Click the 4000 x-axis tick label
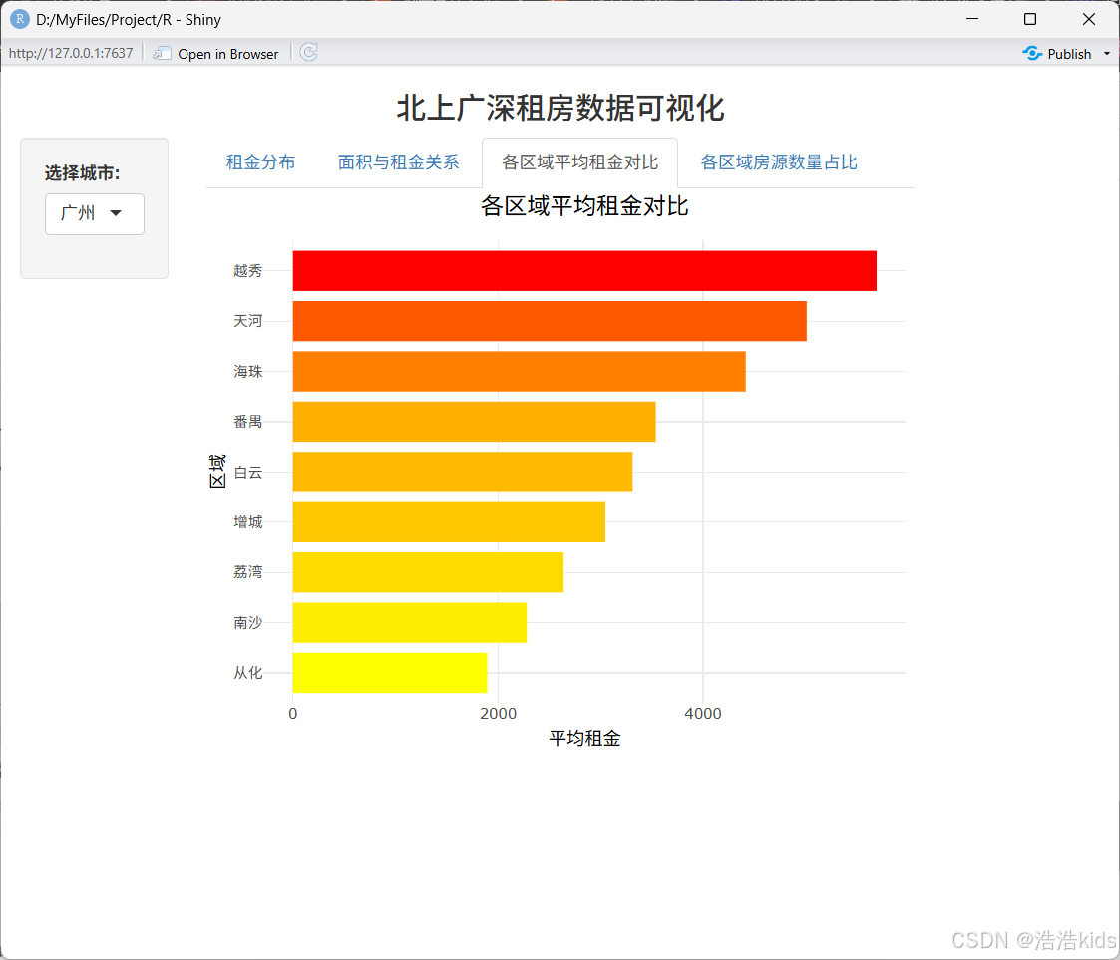 [x=703, y=713]
